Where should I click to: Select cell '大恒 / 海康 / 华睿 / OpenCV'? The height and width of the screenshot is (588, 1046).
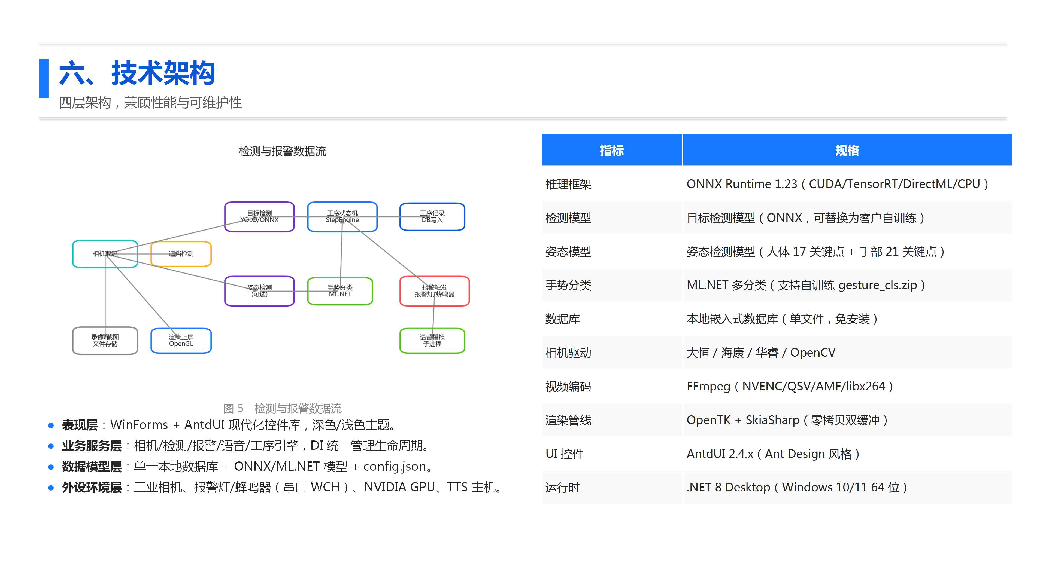pyautogui.click(x=847, y=353)
